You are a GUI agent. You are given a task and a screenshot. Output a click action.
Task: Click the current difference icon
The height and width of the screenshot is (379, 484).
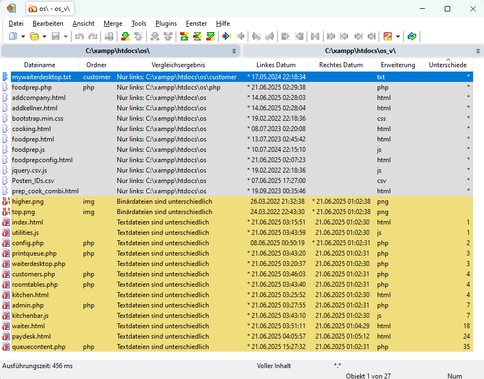[198, 37]
